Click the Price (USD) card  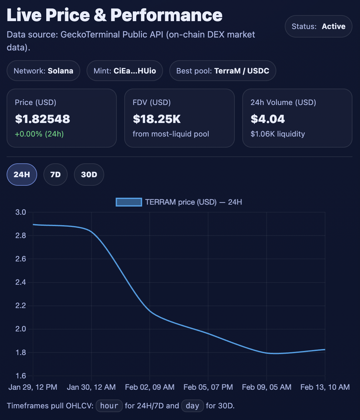[62, 118]
